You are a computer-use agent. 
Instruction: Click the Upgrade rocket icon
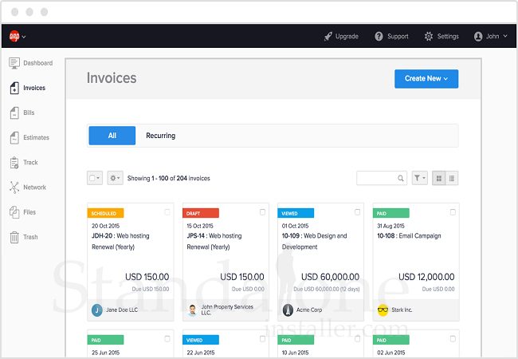[328, 37]
